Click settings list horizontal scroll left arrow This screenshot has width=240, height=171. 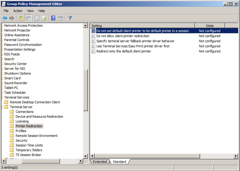(92, 156)
